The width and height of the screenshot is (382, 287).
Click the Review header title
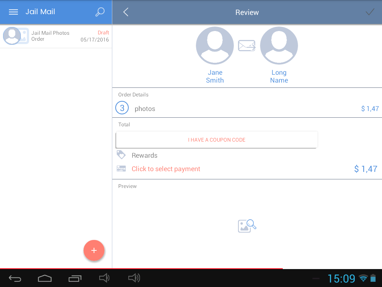coord(247,12)
